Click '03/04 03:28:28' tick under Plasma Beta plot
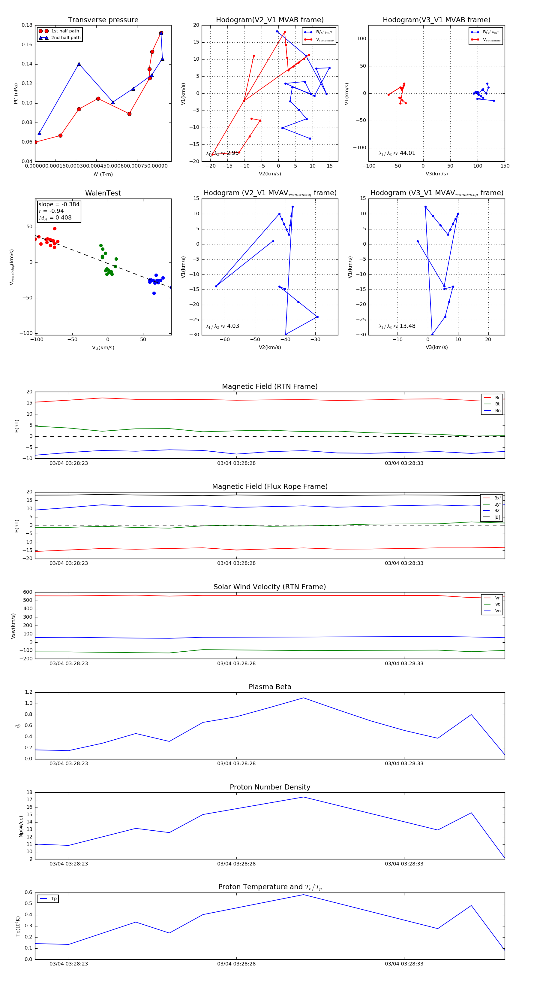The image size is (540, 991). [x=236, y=764]
